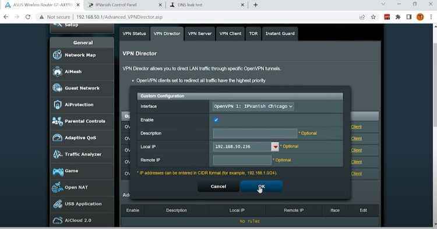Viewport: 437px width, 229px height.
Task: Click red extension icon in toolbar
Action: click(x=387, y=17)
